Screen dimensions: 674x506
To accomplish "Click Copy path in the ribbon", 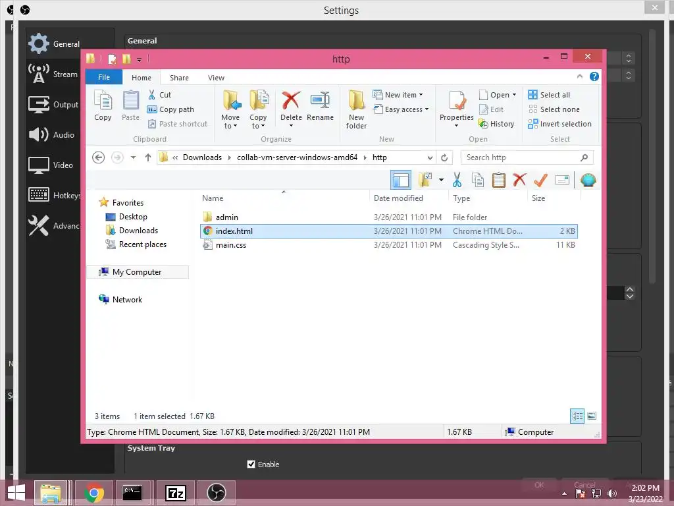I will tap(170, 109).
